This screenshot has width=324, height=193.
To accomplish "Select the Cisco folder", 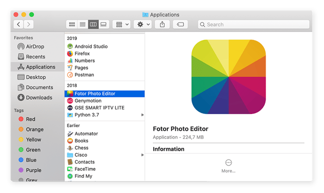I will 104,154.
